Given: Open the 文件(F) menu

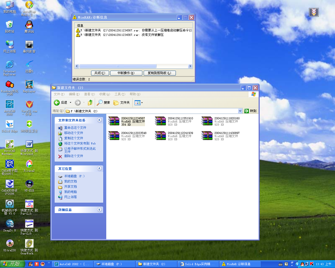Looking at the screenshot, I should [x=59, y=94].
